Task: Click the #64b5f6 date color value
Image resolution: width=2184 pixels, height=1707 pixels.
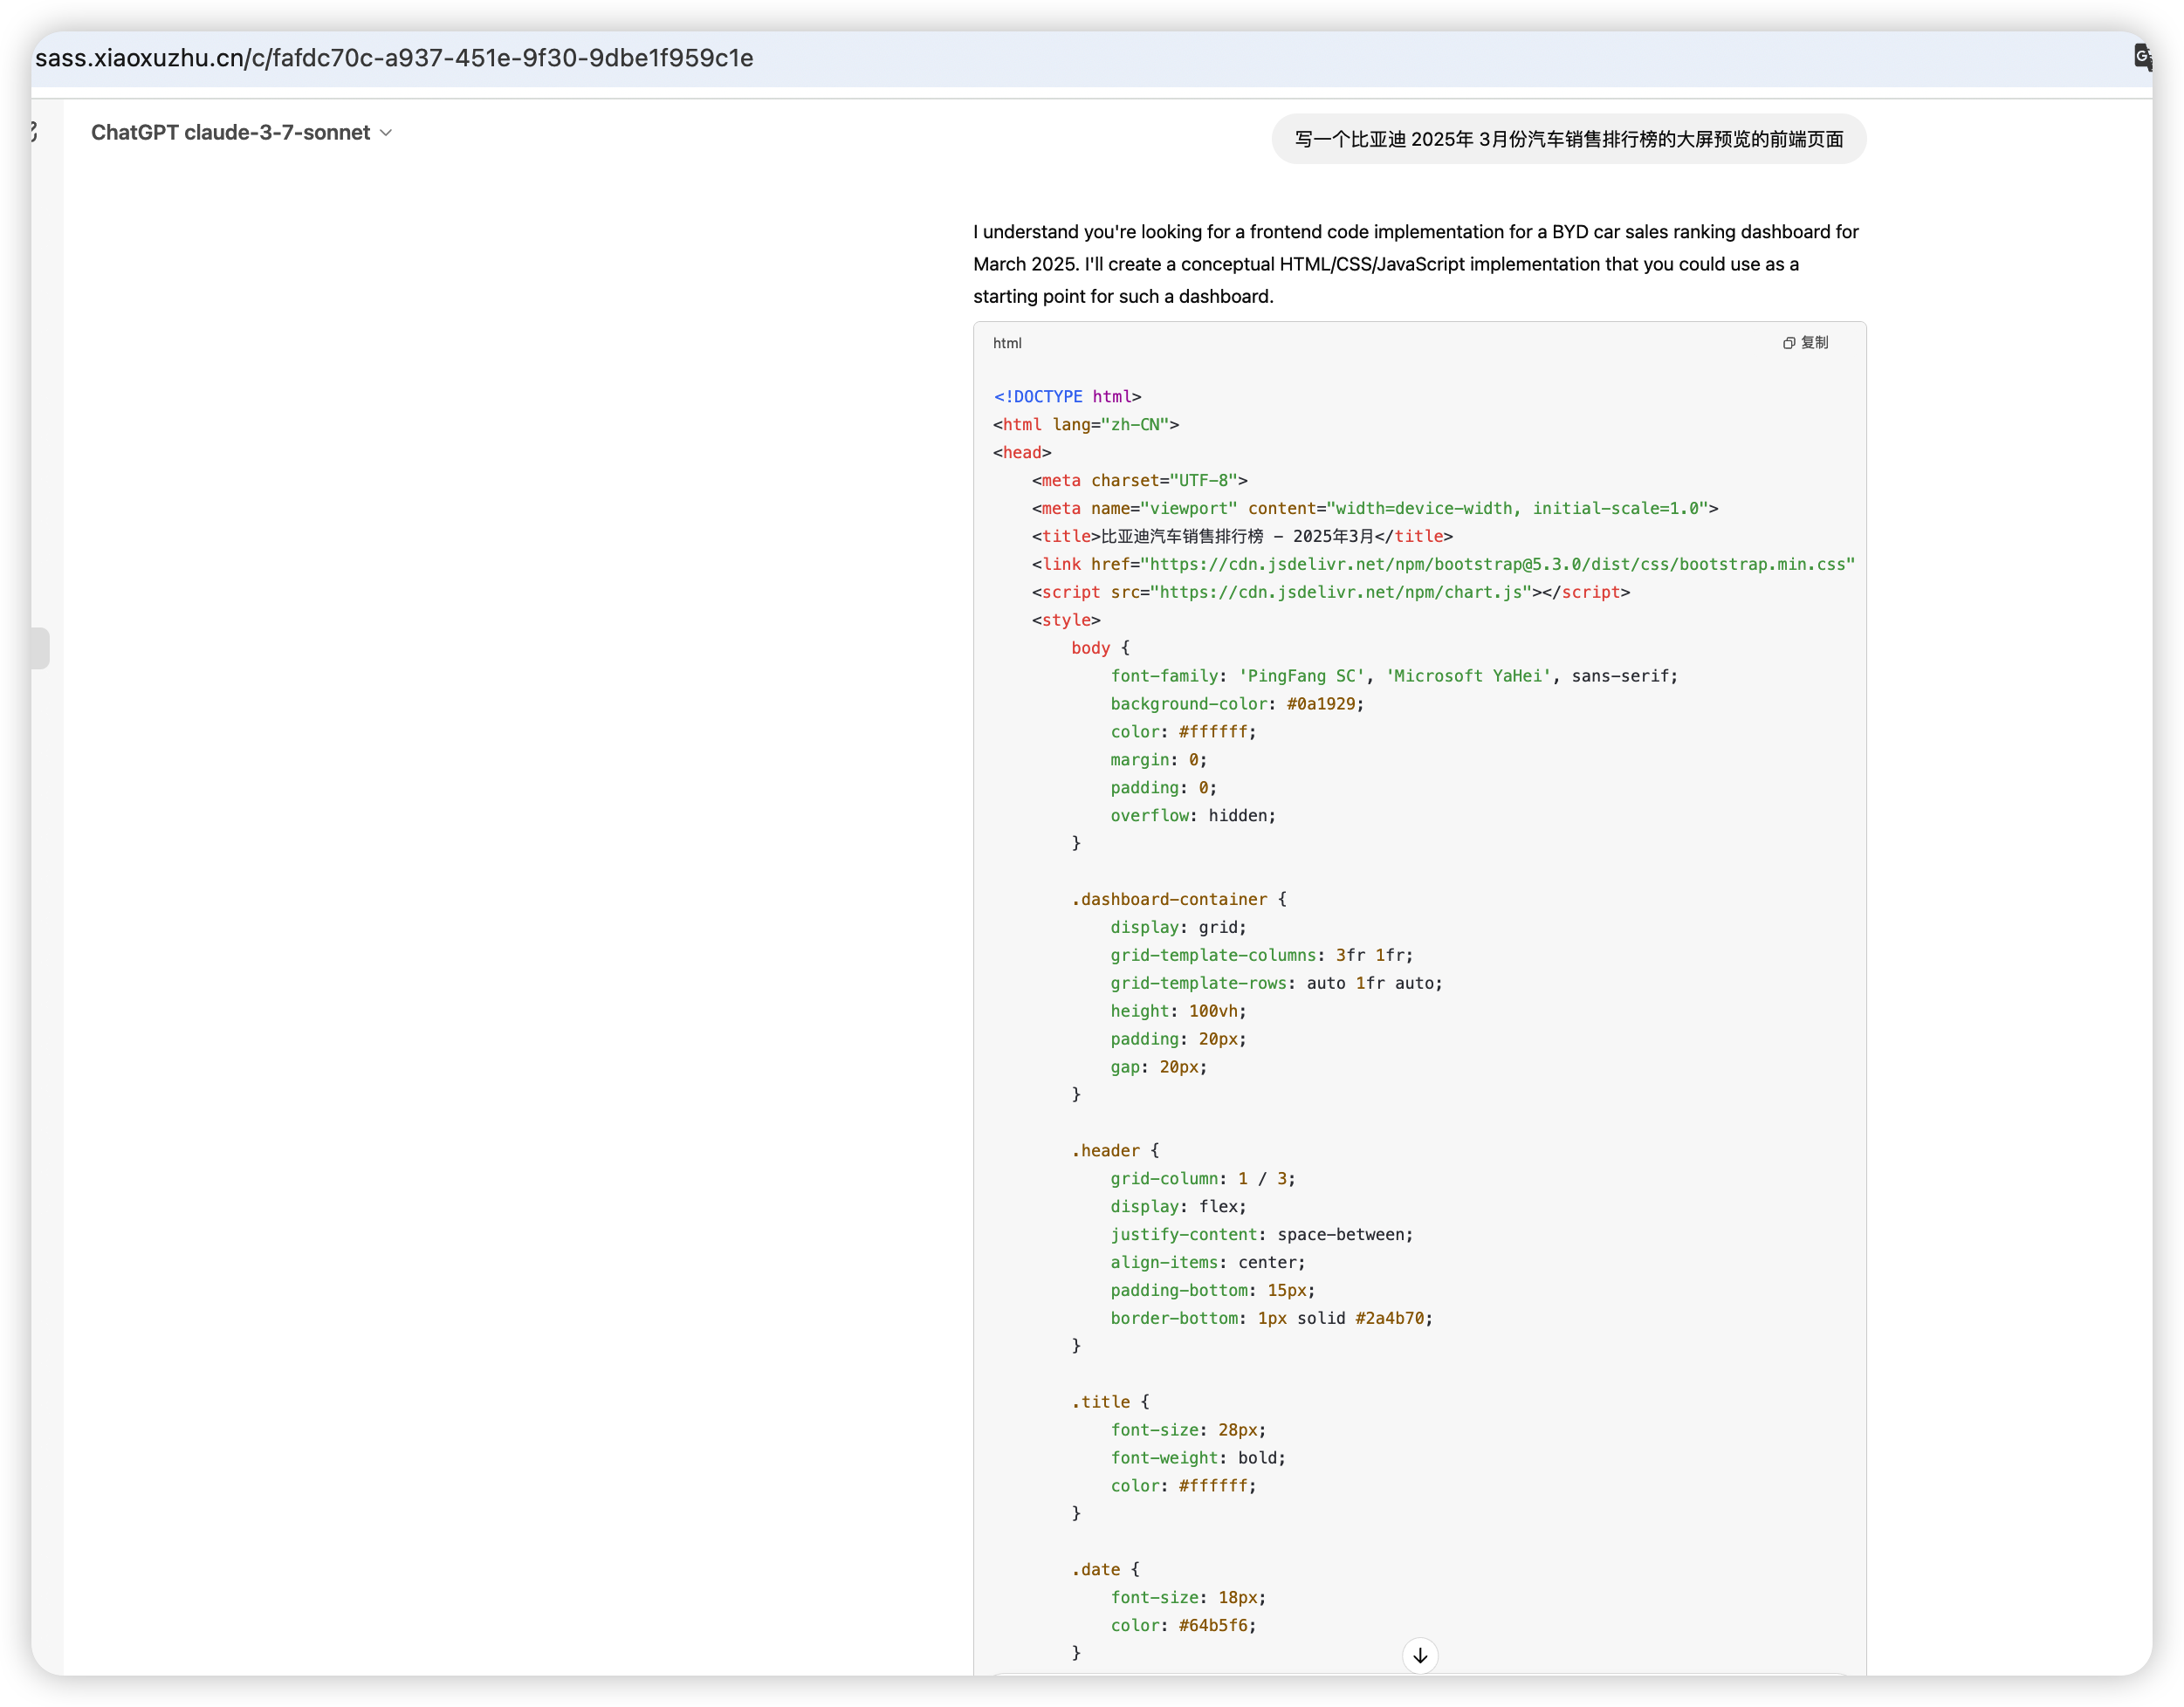Action: [1212, 1625]
